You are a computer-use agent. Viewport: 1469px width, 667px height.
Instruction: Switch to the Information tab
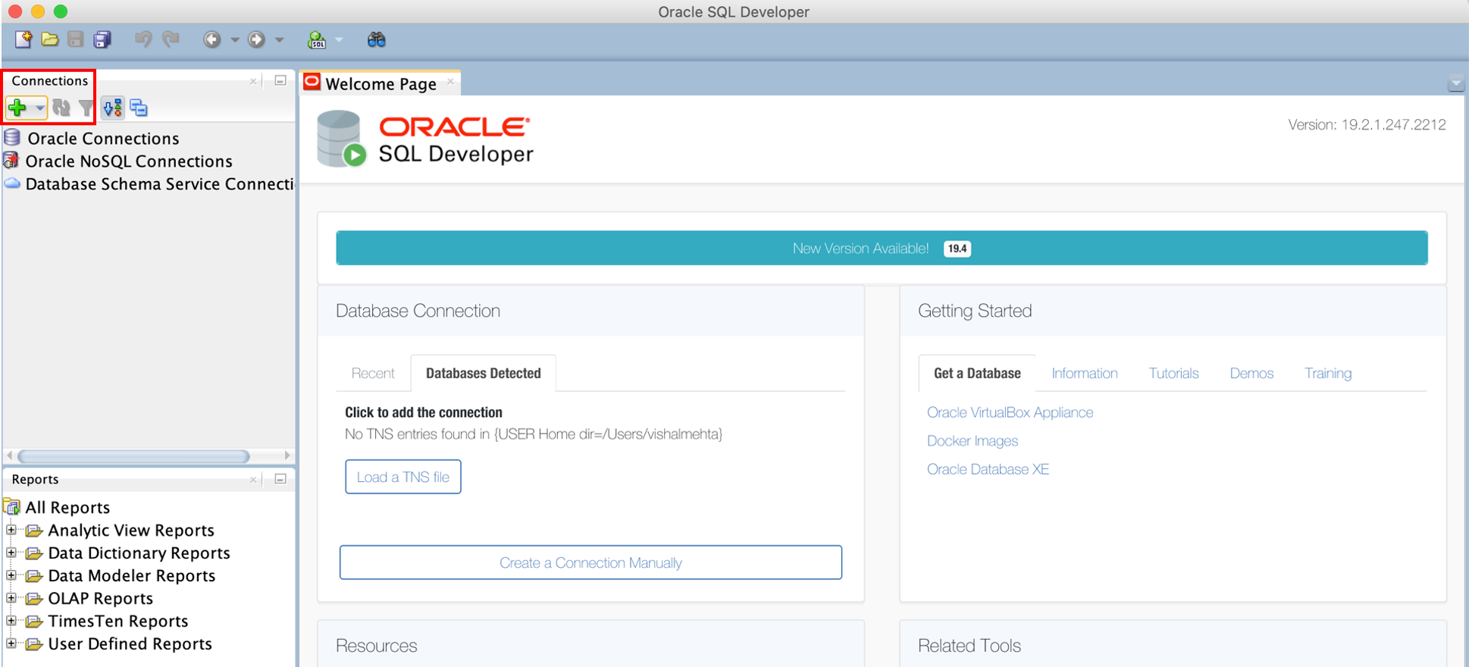pyautogui.click(x=1085, y=373)
